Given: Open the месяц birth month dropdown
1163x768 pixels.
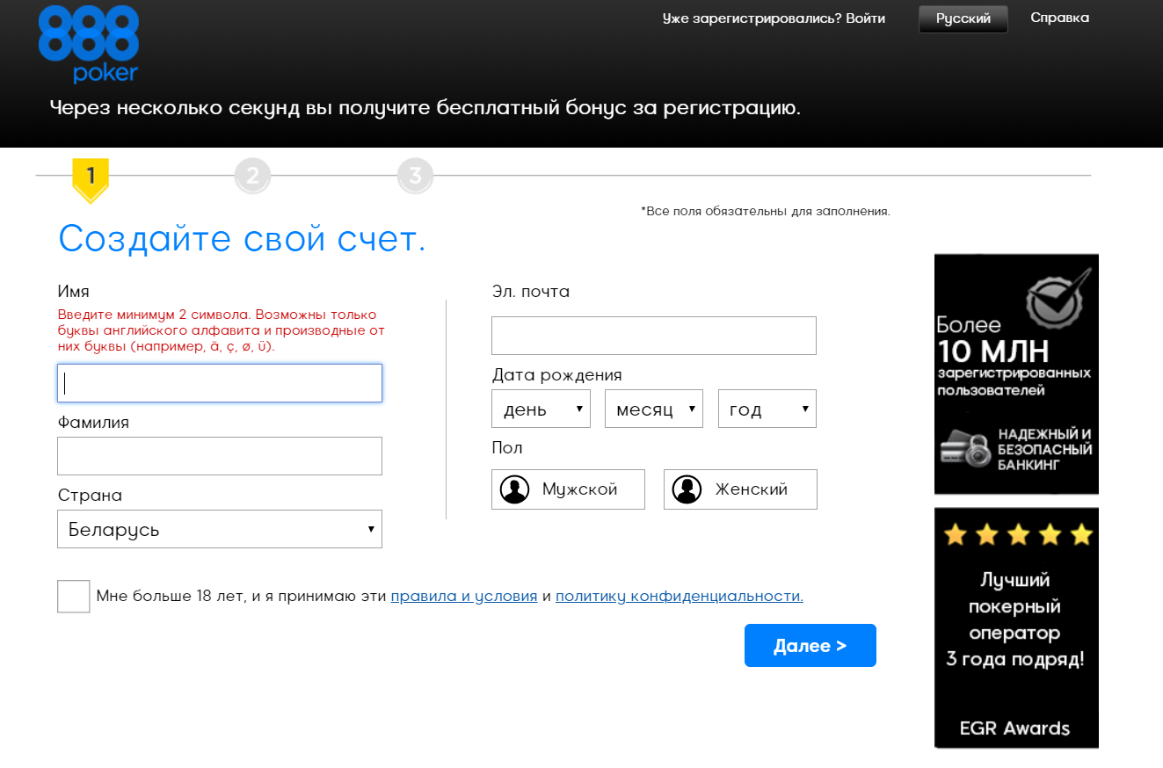Looking at the screenshot, I should point(654,409).
